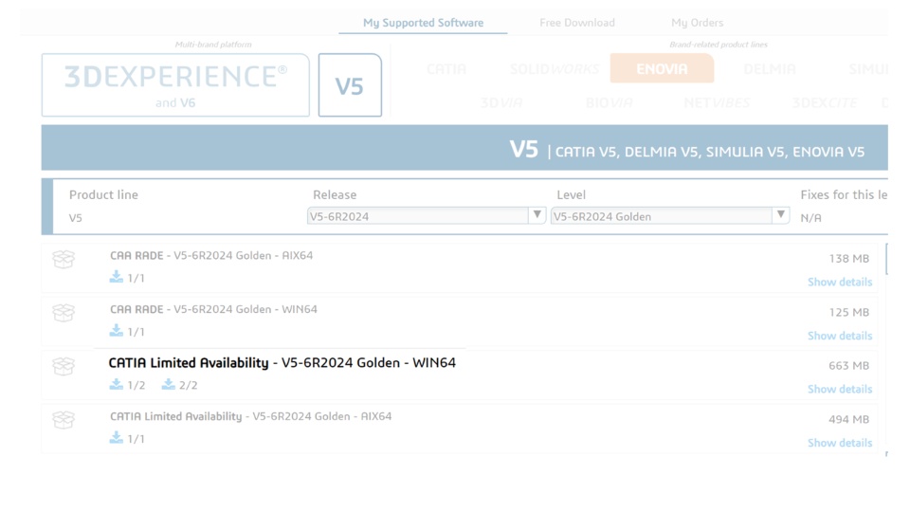The width and height of the screenshot is (910, 512).
Task: Download part 1/1 of CAA RADE WIN64
Action: [117, 331]
